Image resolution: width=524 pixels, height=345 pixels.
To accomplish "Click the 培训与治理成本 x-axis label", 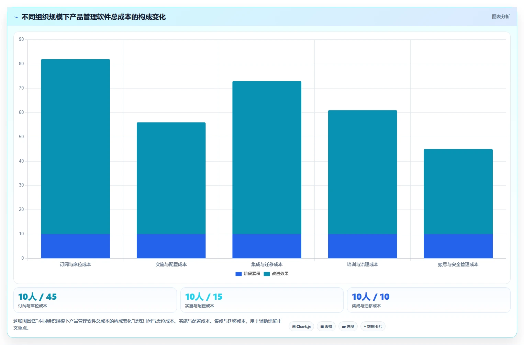I will pyautogui.click(x=363, y=264).
